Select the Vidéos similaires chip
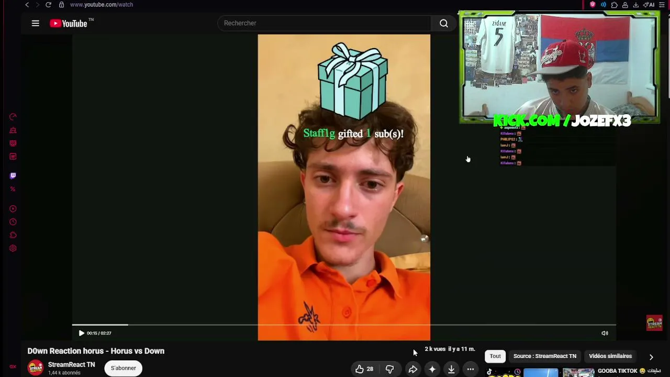Viewport: 670px width, 377px height. [610, 356]
